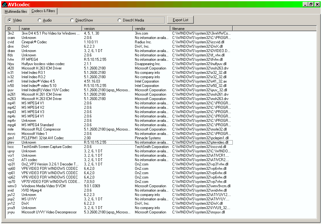
Task: Select the m261 codec row
Action: coord(119,94)
